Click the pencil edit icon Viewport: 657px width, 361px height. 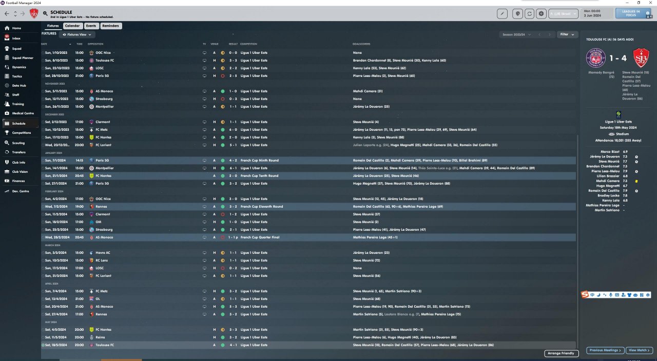point(502,14)
